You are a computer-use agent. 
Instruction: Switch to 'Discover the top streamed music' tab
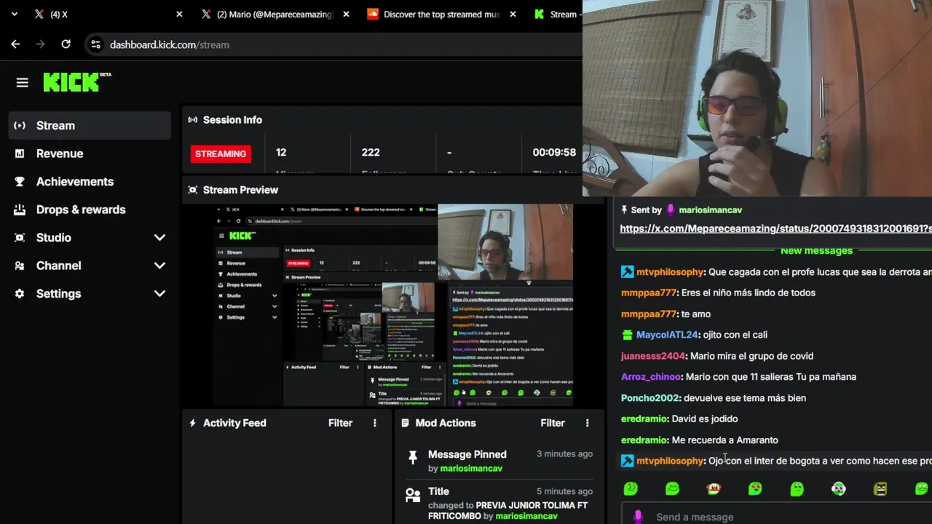pos(441,14)
